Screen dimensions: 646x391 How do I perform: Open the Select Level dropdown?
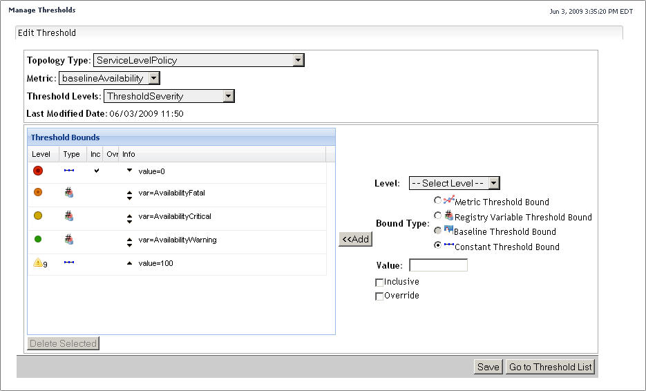455,183
